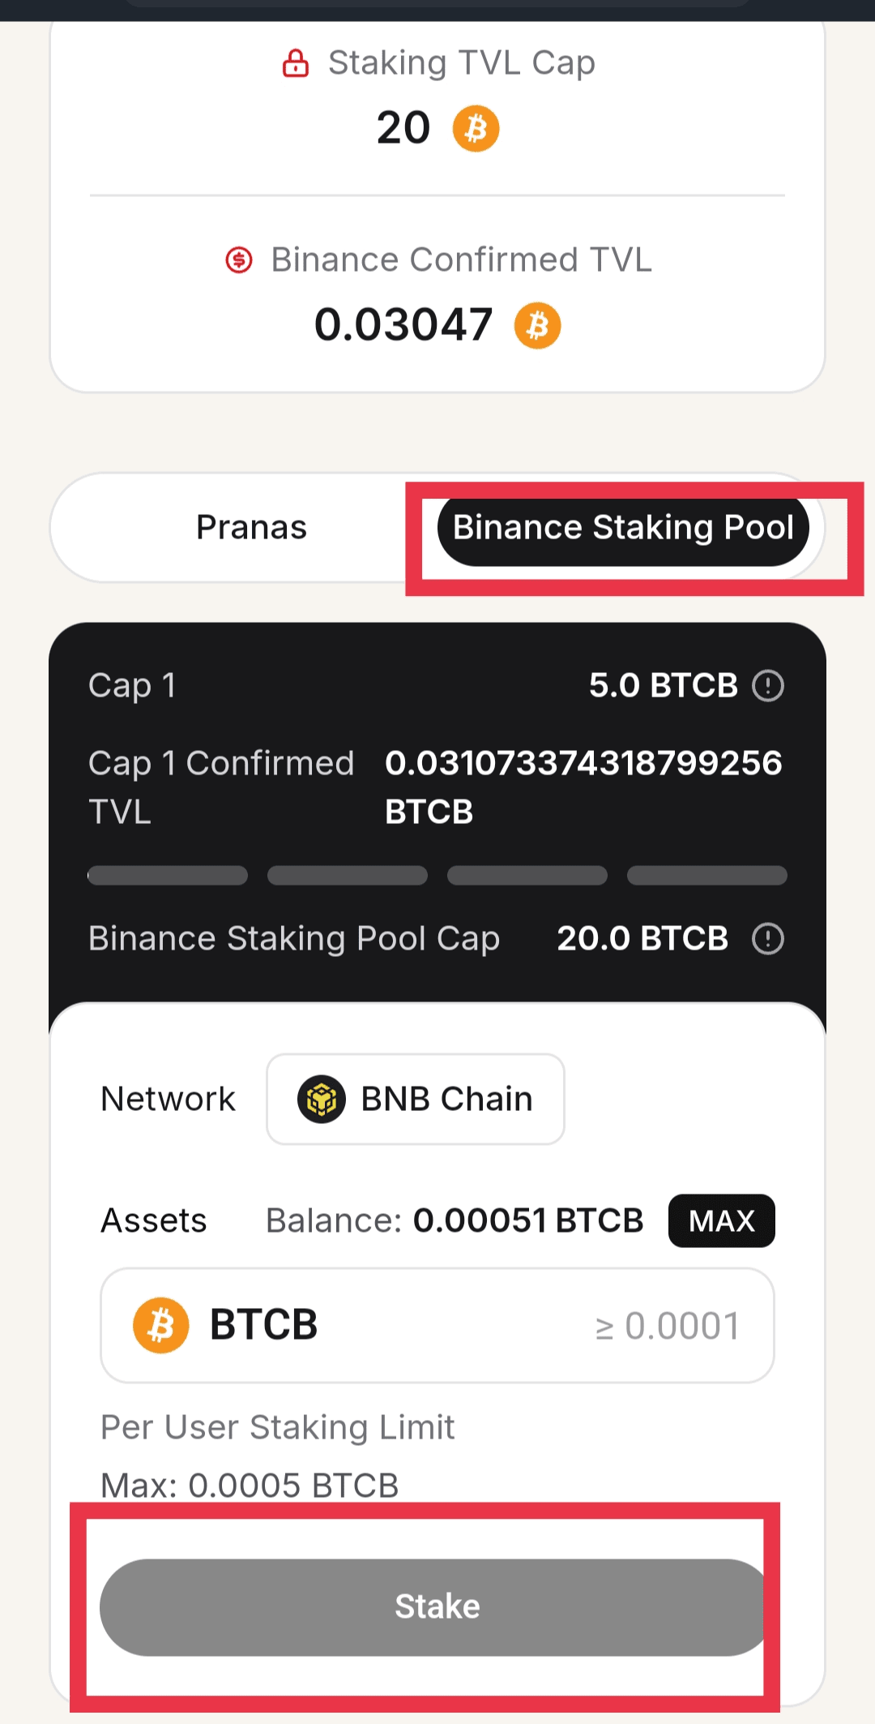Open info icon beside 20.0 BTCB pool cap
875x1724 pixels.
pyautogui.click(x=767, y=939)
